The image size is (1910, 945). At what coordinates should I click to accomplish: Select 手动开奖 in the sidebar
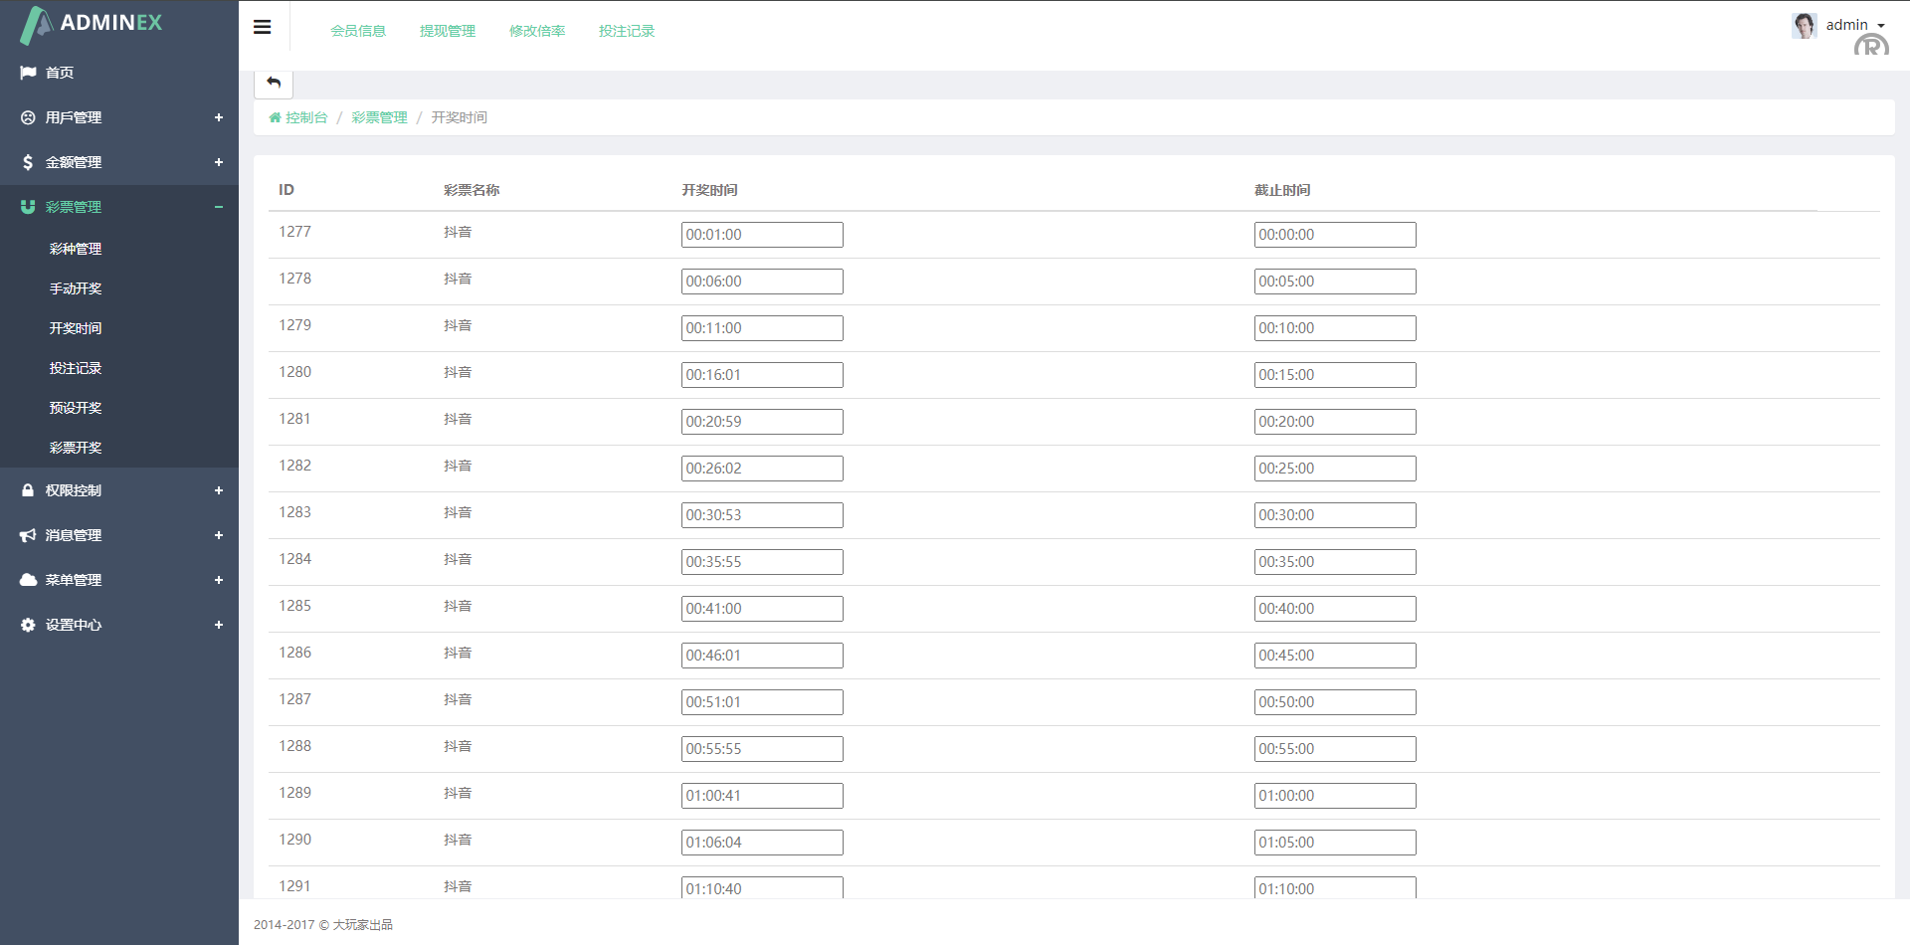tap(76, 288)
